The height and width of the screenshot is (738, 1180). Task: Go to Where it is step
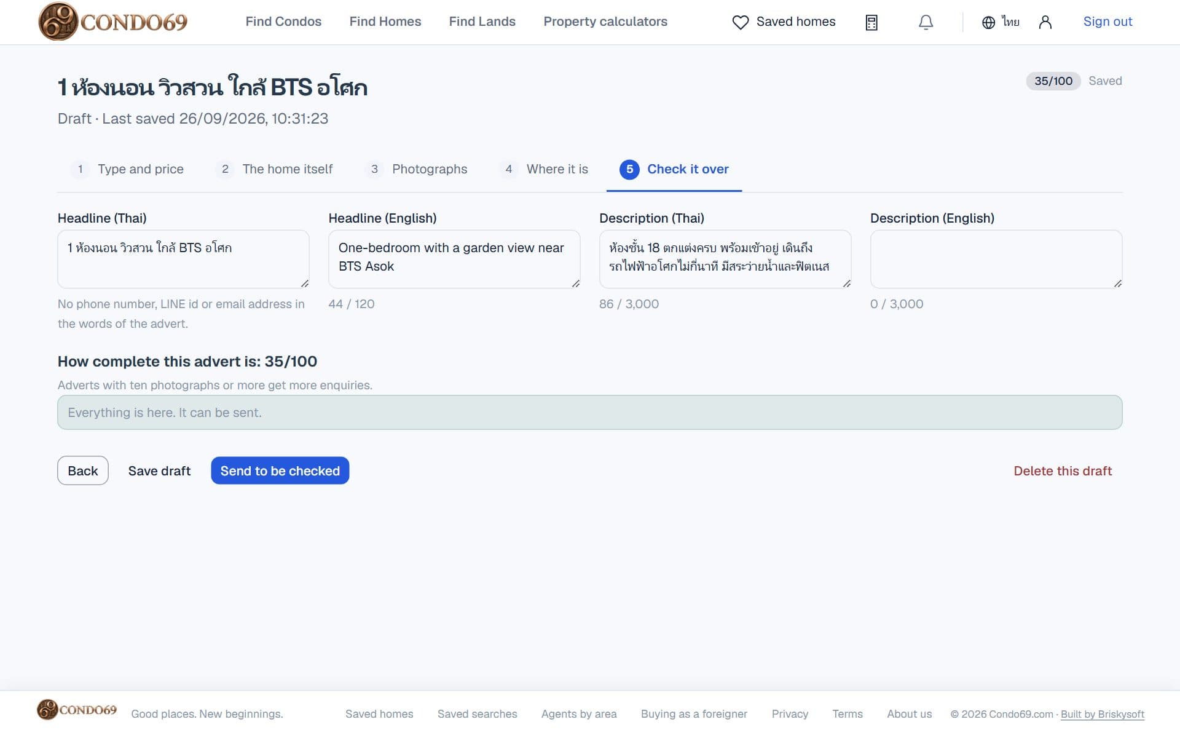pyautogui.click(x=544, y=169)
